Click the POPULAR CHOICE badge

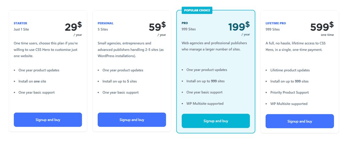[197, 10]
